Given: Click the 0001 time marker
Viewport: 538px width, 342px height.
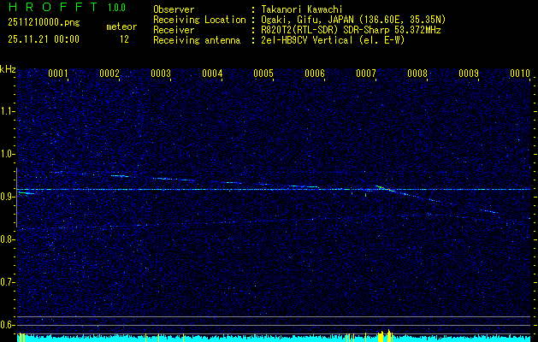Looking at the screenshot, I should 58,74.
